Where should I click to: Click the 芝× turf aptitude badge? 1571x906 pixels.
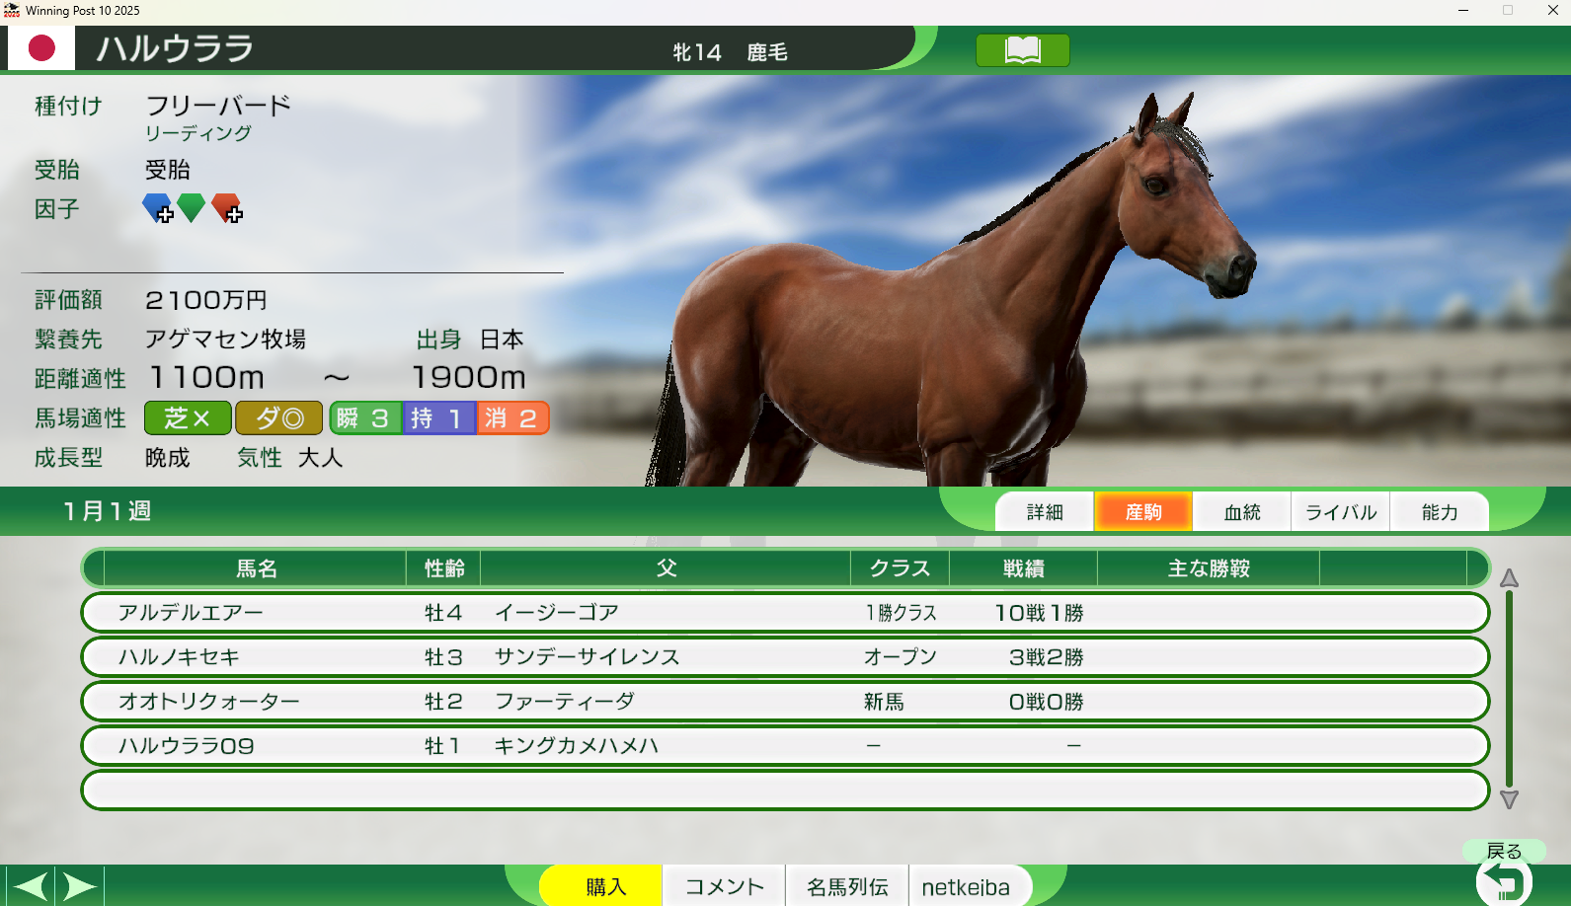(x=188, y=418)
